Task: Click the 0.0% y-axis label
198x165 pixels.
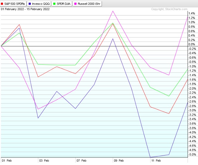Action: pyautogui.click(x=192, y=44)
